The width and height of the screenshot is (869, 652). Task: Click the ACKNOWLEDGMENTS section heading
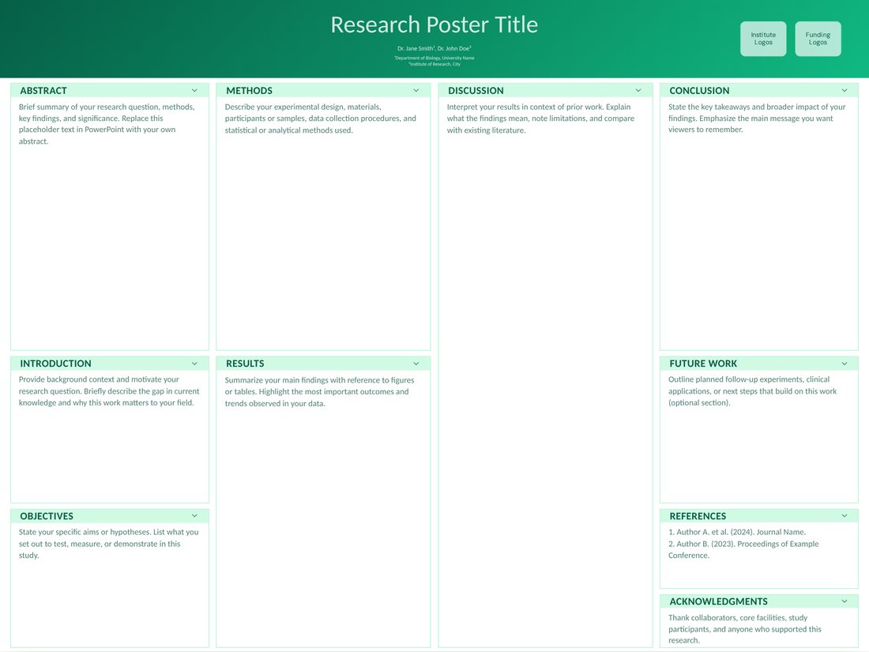click(x=718, y=601)
